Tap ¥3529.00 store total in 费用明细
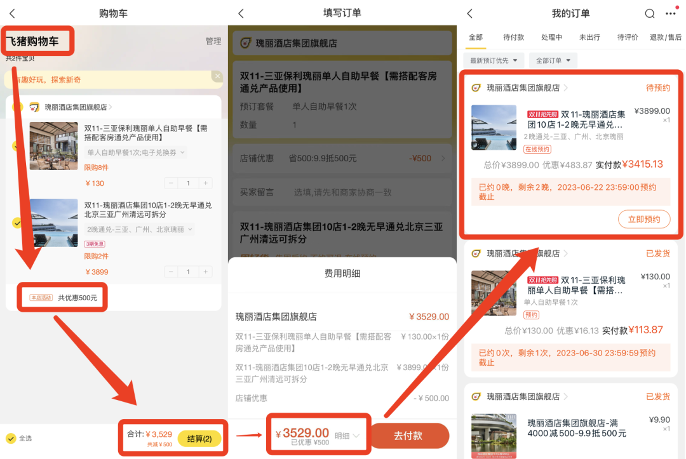 (429, 317)
